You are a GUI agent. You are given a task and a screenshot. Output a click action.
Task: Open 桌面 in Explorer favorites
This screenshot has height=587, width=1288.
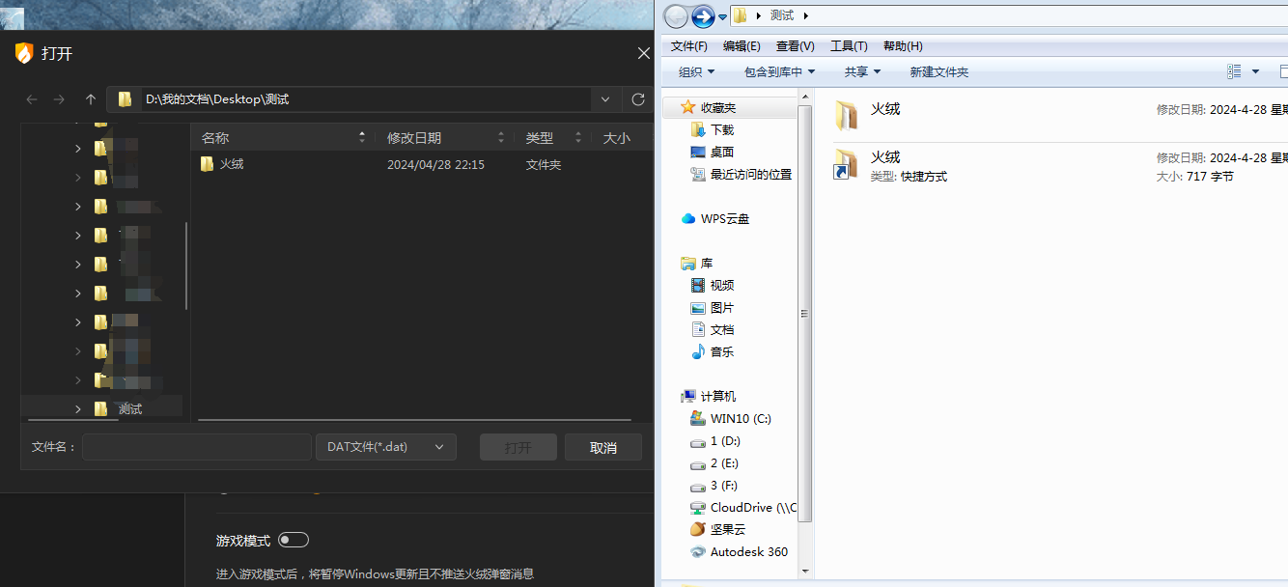[x=722, y=153]
